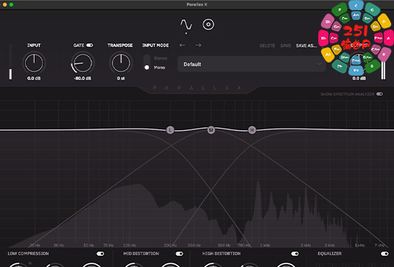Viewport: 394px width, 267px height.
Task: Select Mono input mode
Action: [159, 68]
